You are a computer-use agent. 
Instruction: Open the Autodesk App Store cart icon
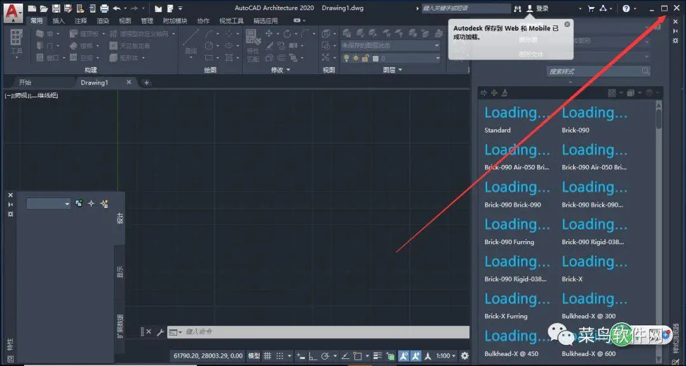pos(591,8)
